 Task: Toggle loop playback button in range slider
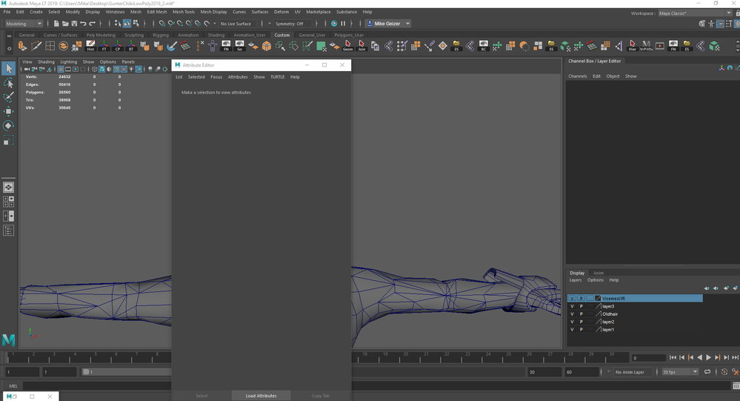(707, 371)
